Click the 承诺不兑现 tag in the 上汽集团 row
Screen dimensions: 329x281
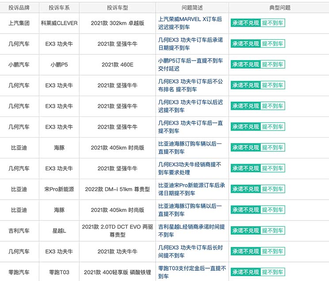[245, 23]
